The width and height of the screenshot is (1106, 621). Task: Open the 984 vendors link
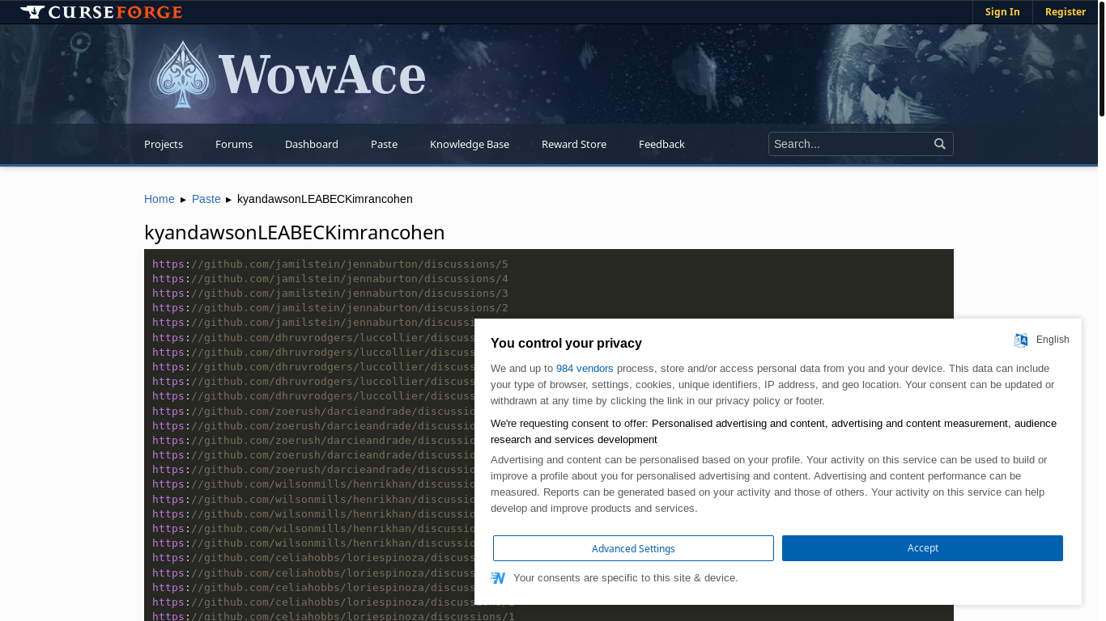[585, 369]
